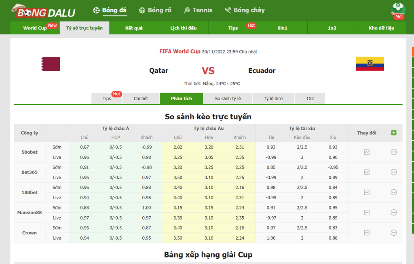Switch to the So sánh tỷ lệ sub-tab

[x=228, y=99]
